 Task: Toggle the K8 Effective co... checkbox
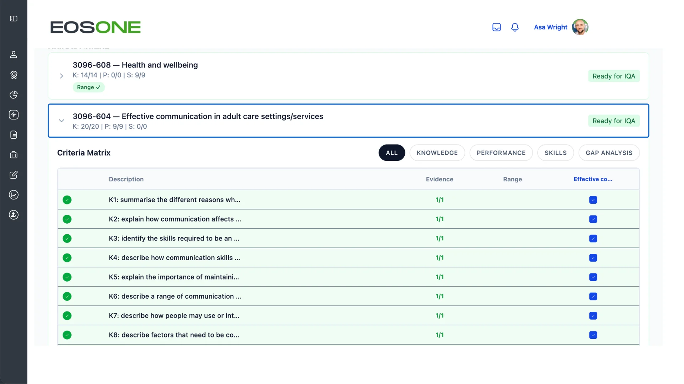(x=593, y=335)
